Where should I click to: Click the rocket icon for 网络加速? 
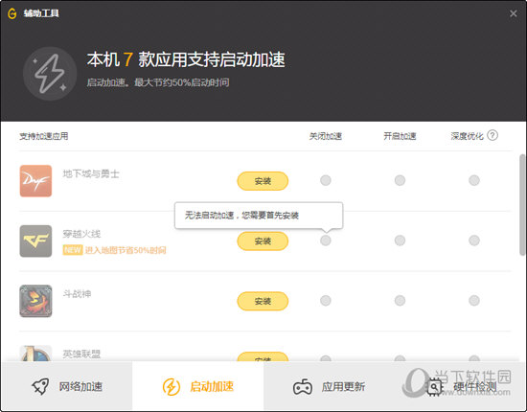point(40,386)
